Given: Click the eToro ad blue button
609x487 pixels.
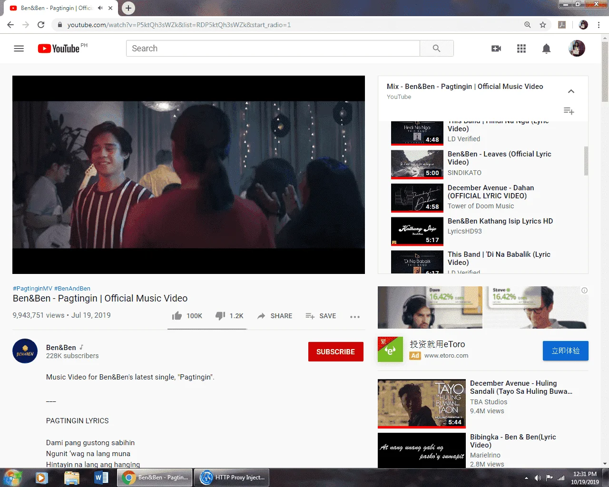Looking at the screenshot, I should click(566, 351).
